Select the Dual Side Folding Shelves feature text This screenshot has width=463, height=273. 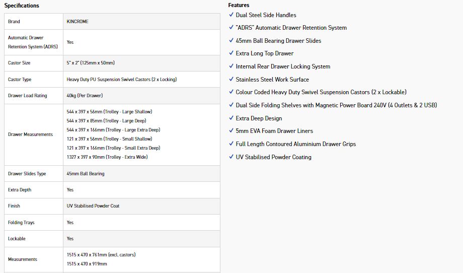click(x=336, y=105)
